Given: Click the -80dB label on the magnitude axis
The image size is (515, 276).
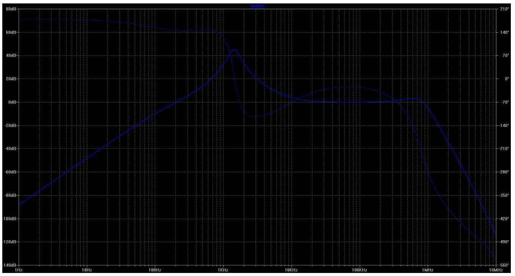Looking at the screenshot, I should (10, 195).
